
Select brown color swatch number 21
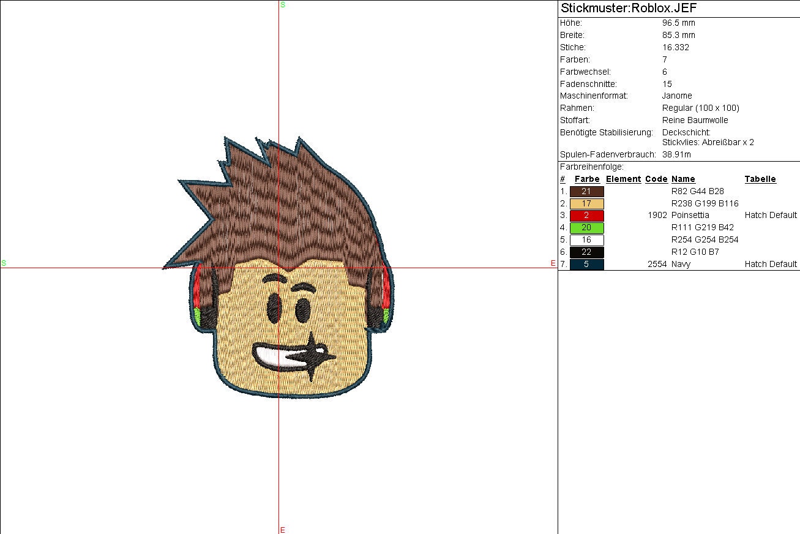[586, 191]
